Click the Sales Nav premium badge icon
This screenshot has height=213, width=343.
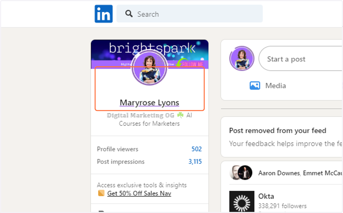pos(101,193)
